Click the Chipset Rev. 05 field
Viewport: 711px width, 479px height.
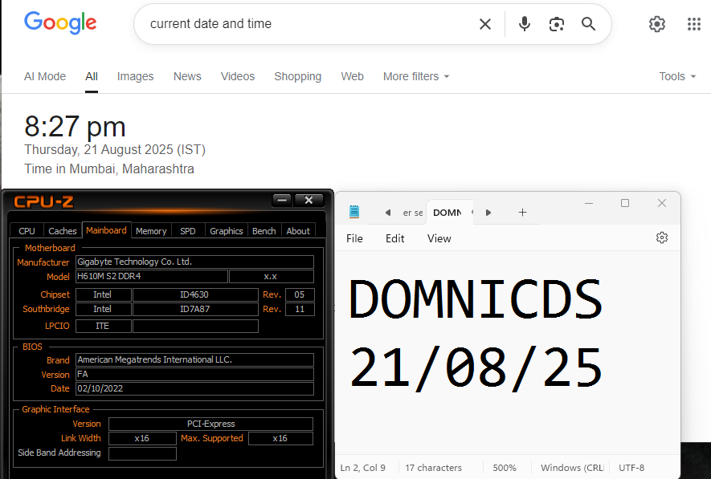pyautogui.click(x=300, y=294)
